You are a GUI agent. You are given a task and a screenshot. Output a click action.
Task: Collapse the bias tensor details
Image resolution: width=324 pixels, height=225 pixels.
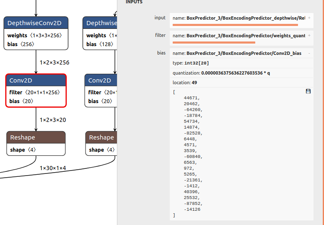coord(309,53)
